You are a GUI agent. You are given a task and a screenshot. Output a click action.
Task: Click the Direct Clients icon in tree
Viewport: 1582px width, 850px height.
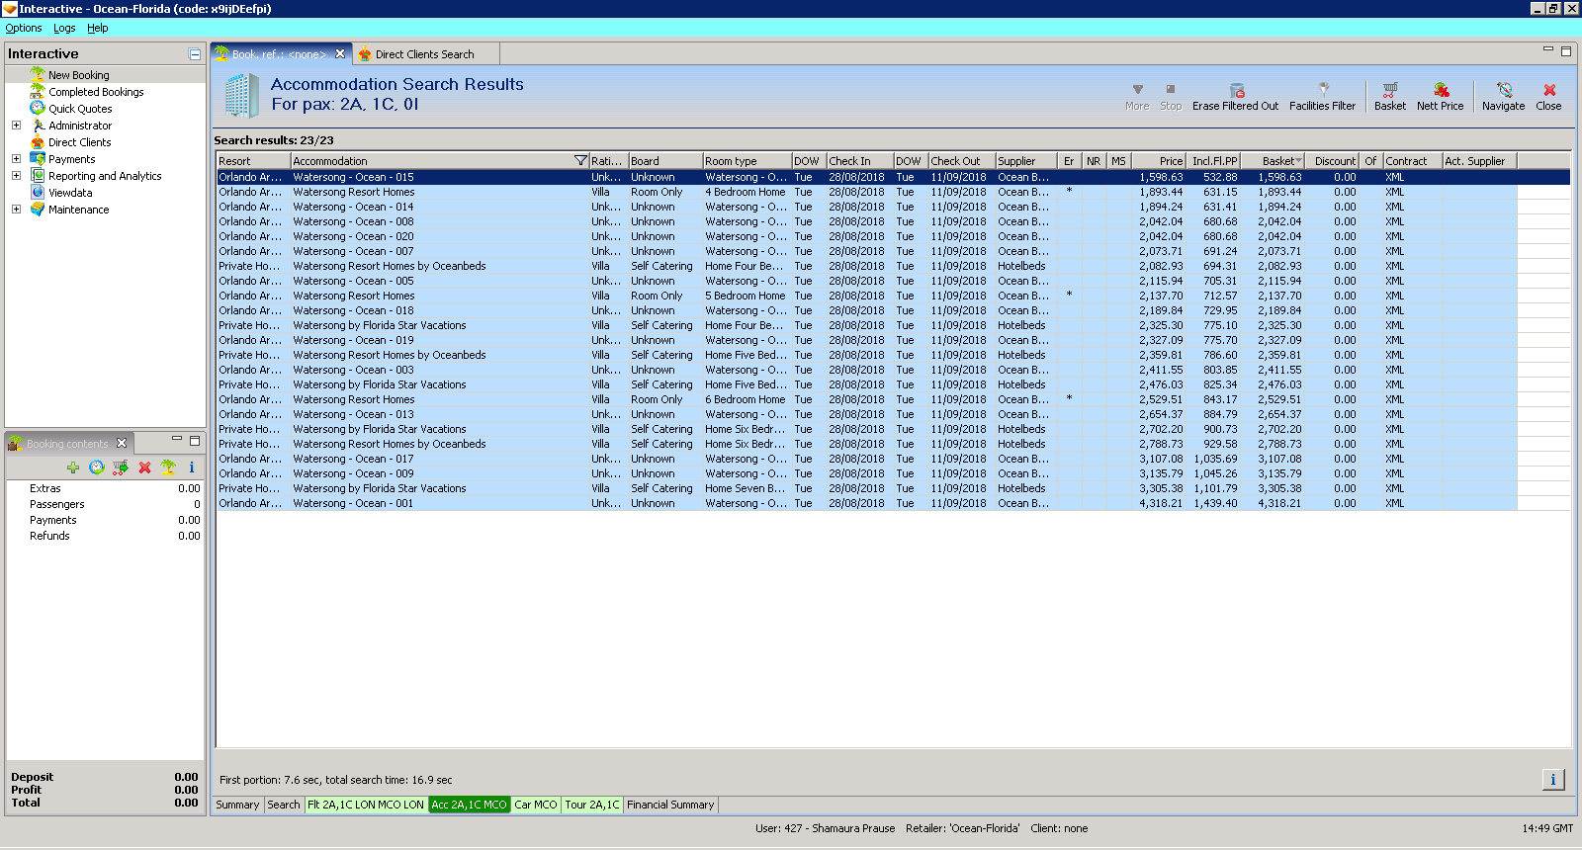coord(38,141)
